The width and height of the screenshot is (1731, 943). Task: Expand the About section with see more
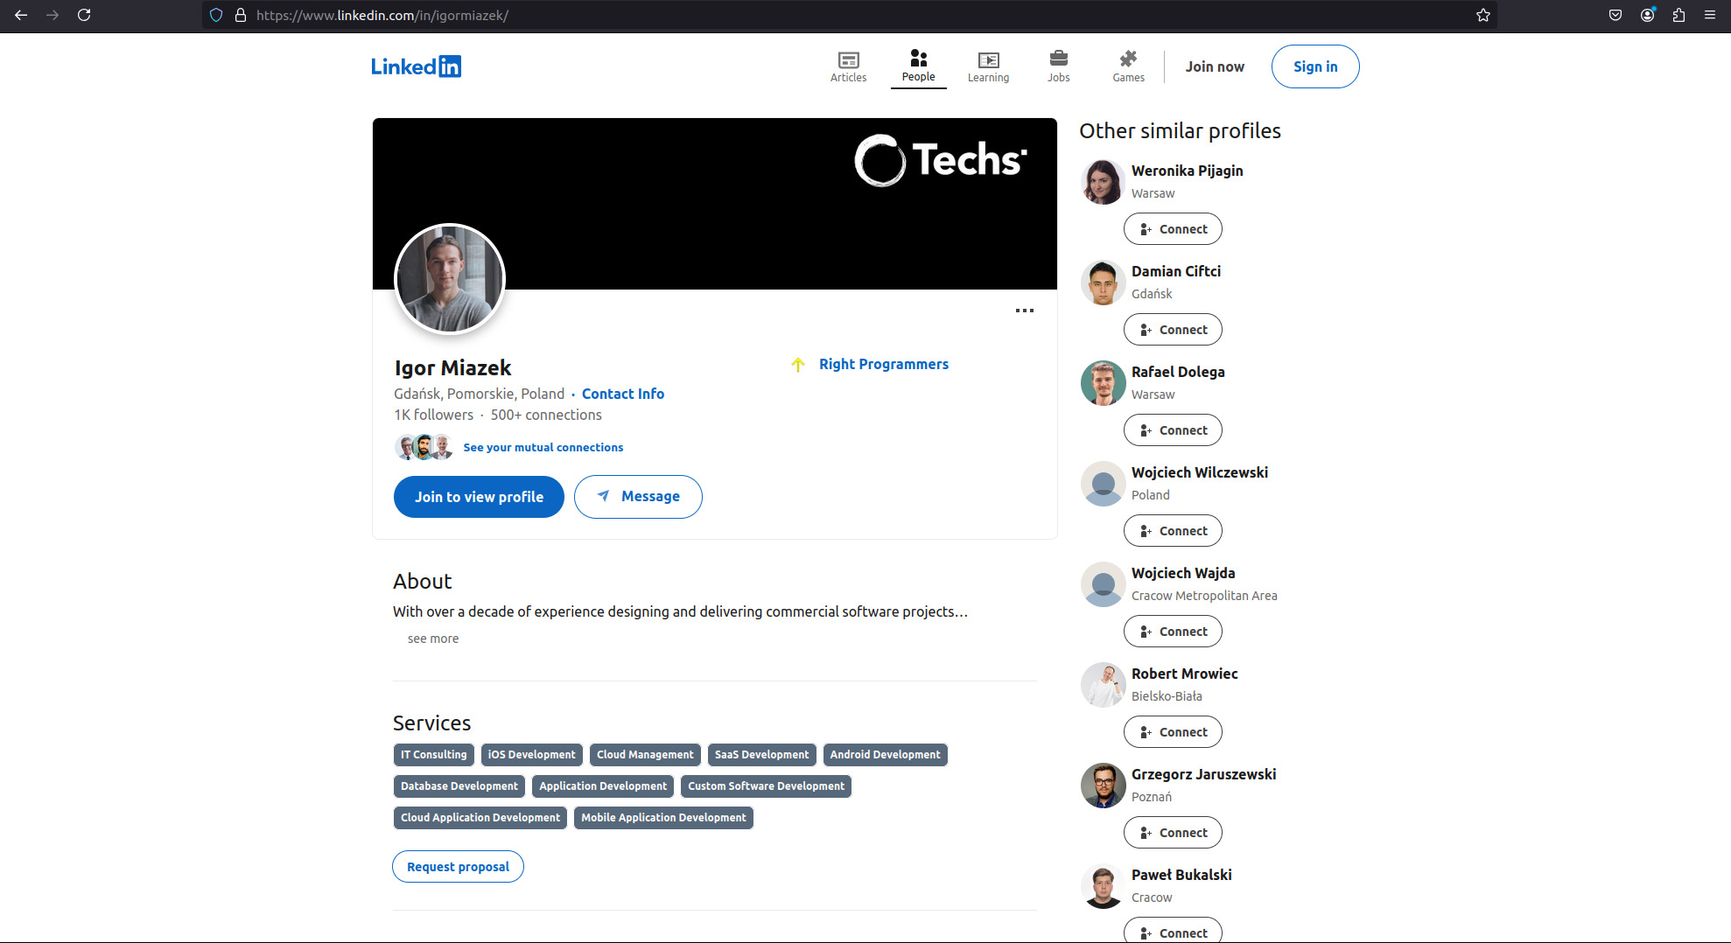pyautogui.click(x=432, y=639)
